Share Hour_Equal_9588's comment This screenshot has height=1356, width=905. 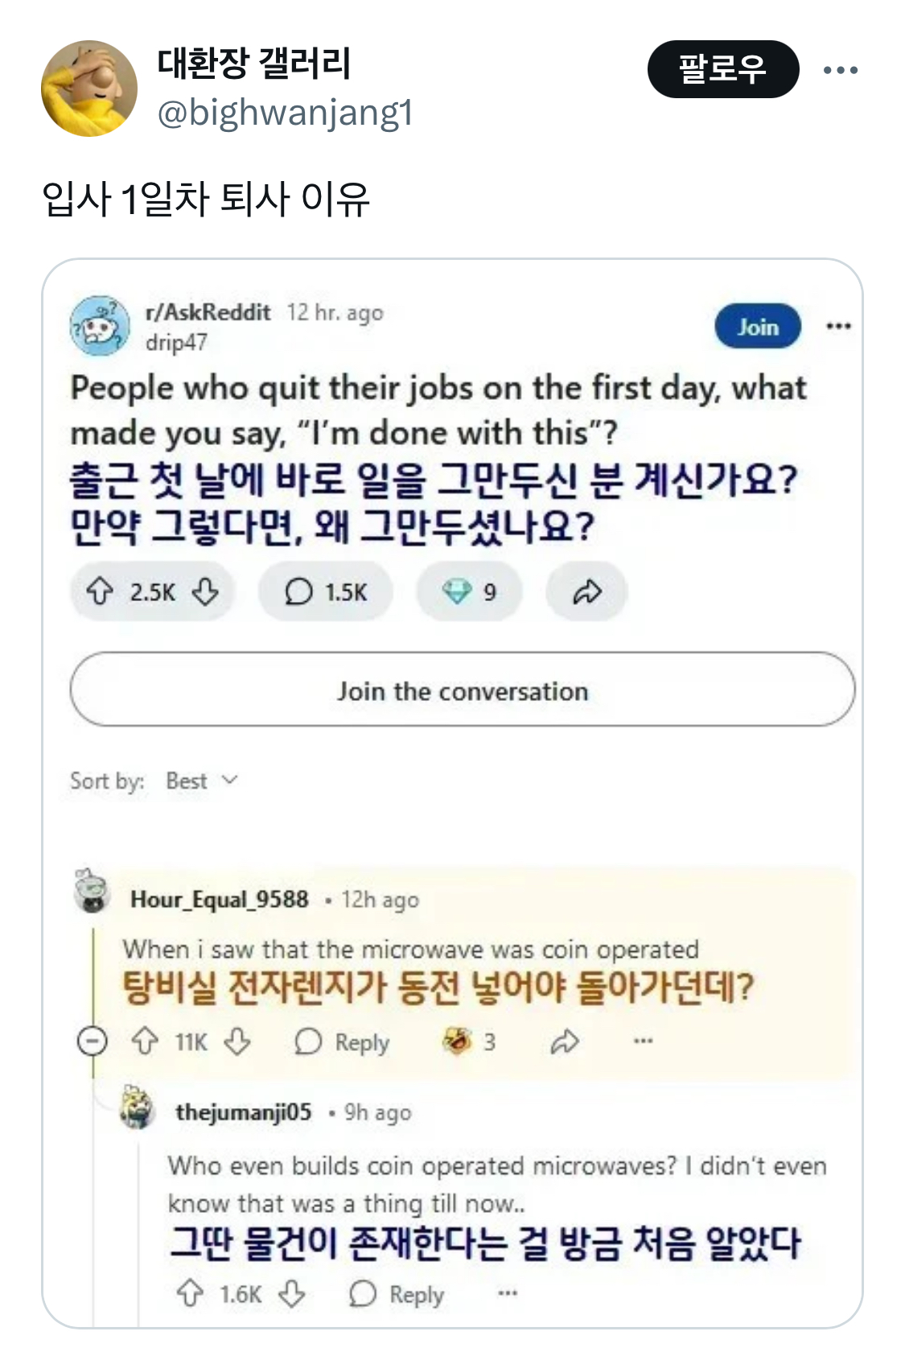click(565, 1041)
